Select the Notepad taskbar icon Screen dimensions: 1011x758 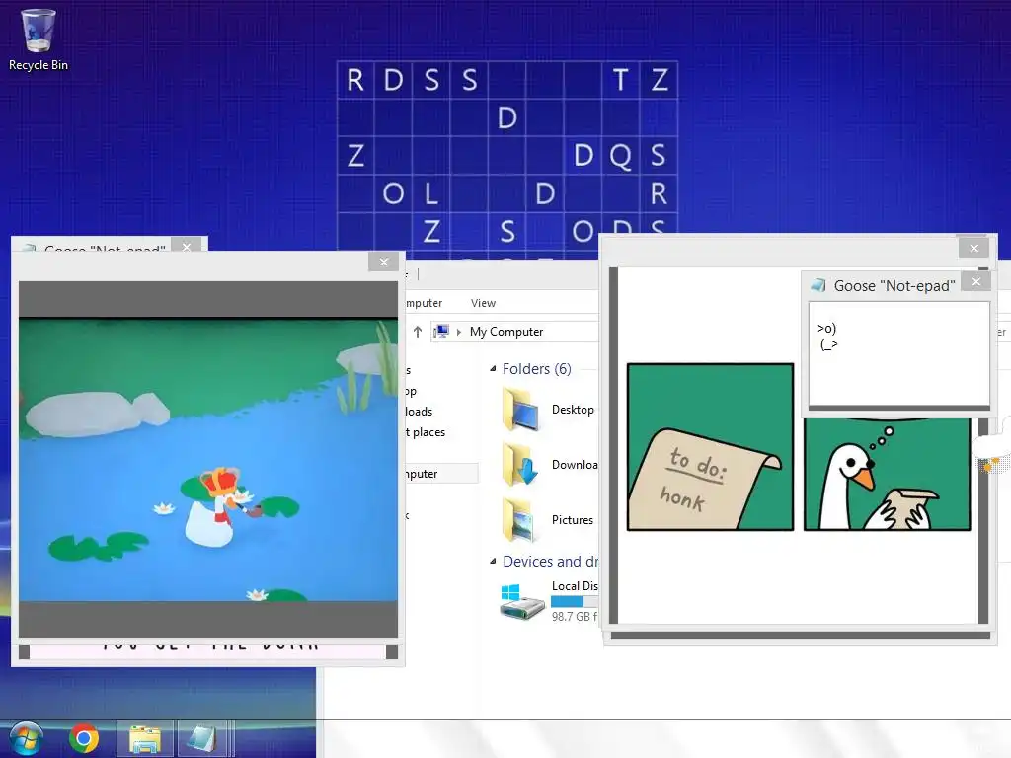coord(201,738)
